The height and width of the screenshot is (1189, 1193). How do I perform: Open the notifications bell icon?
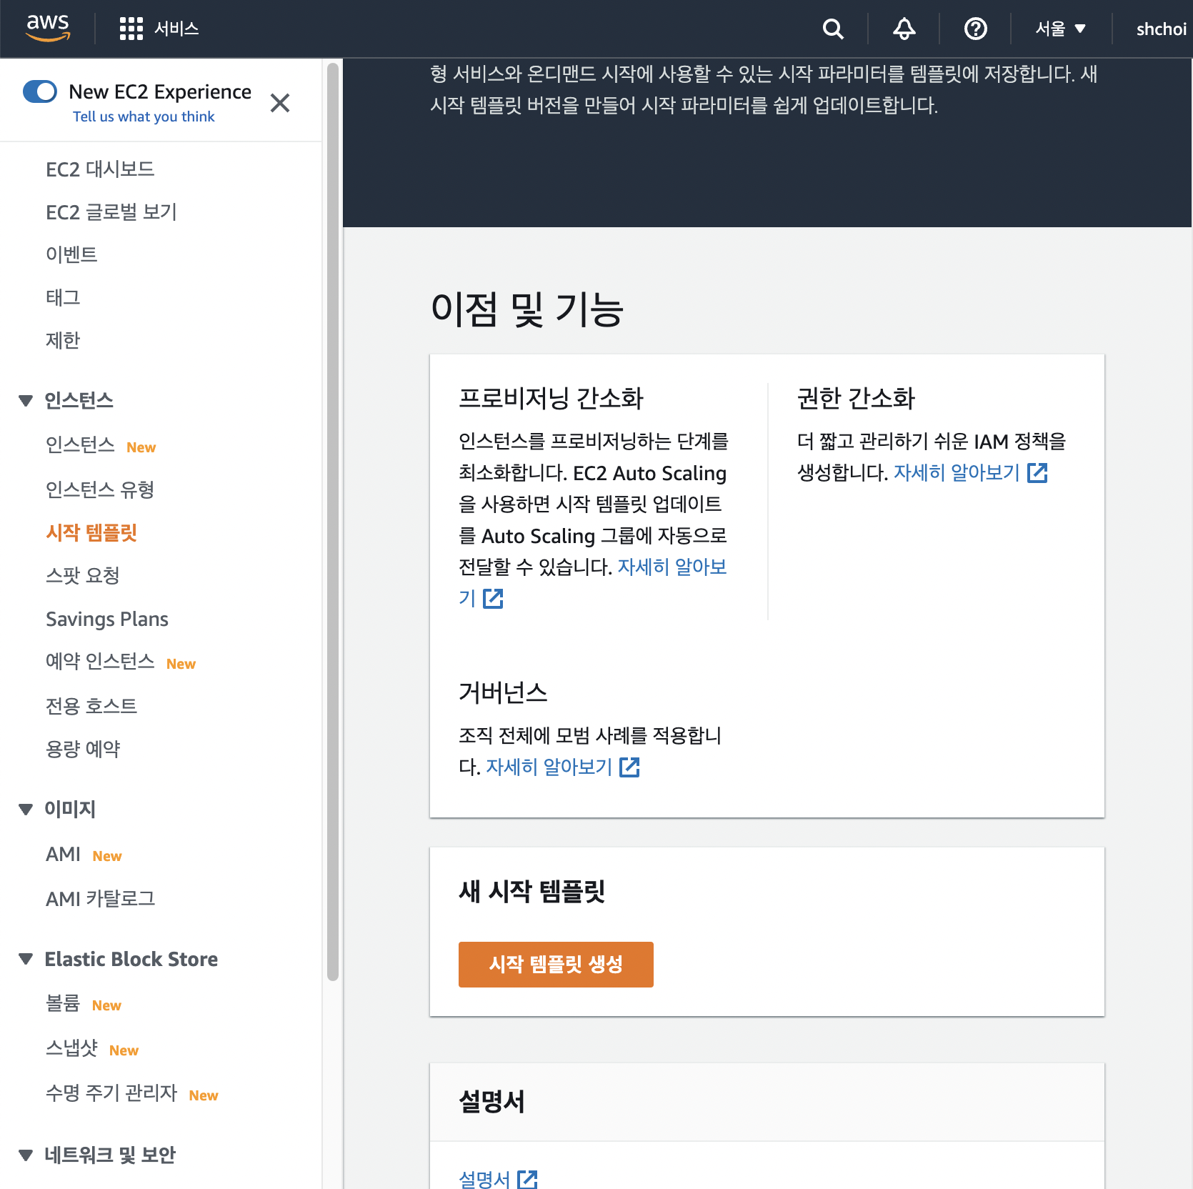[904, 29]
